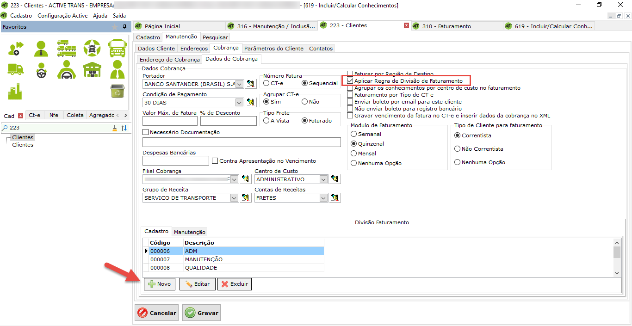This screenshot has height=326, width=632.
Task: Click the lookup icon next to Centro de Custo
Action: (x=335, y=179)
